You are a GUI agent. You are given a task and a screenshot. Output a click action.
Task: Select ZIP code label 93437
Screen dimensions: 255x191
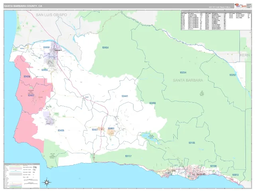pos(31,95)
